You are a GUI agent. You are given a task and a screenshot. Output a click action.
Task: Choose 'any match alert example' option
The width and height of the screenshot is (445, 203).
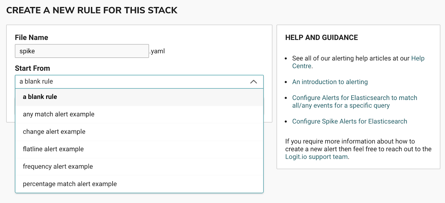[x=59, y=114]
